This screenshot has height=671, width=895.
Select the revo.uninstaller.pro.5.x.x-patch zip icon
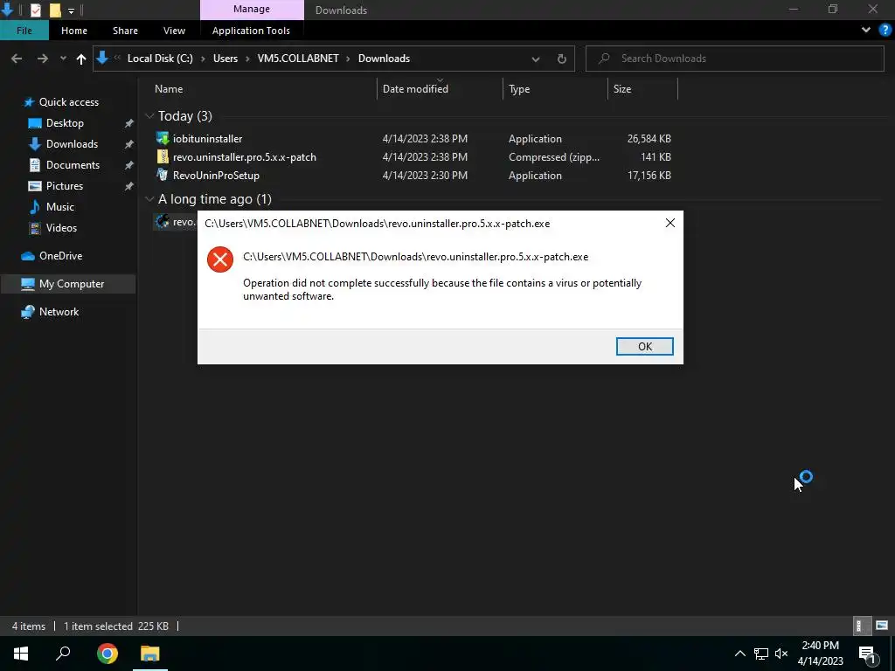163,157
